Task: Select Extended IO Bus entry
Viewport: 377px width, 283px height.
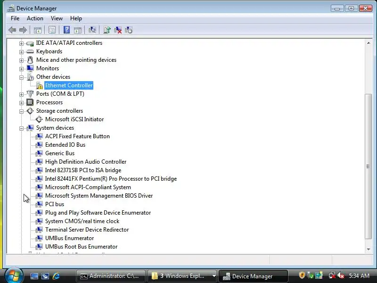Action: [65, 145]
